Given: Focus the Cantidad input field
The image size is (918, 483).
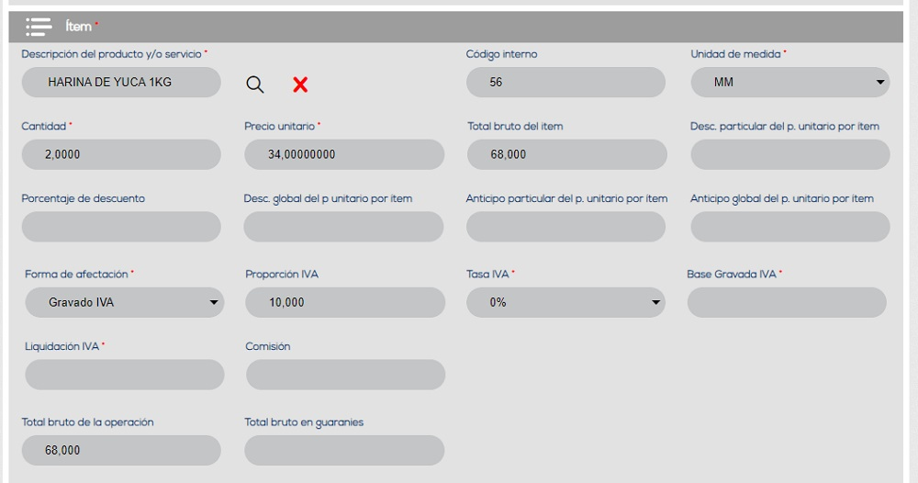Looking at the screenshot, I should click(x=121, y=154).
